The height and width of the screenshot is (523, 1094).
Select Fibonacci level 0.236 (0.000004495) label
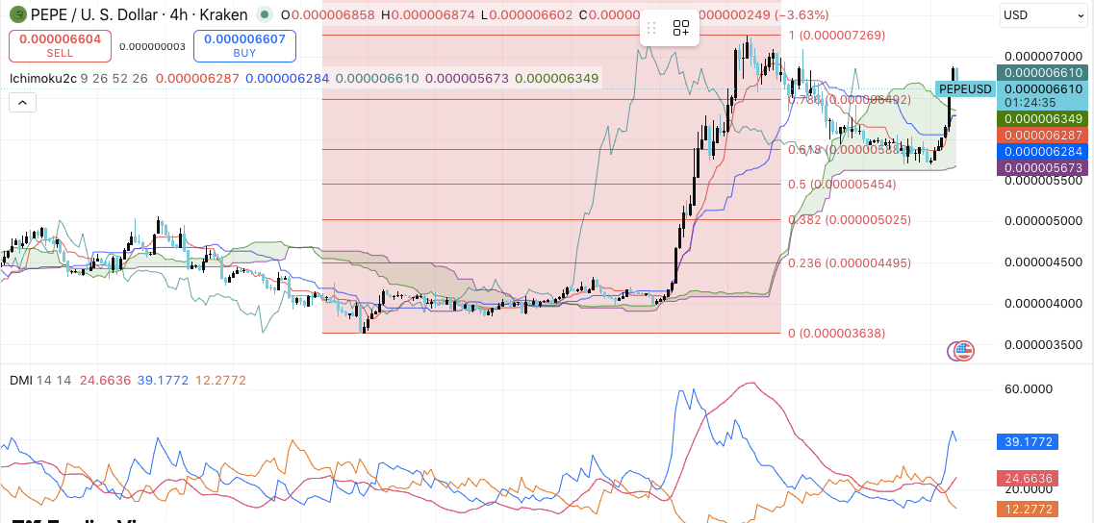850,262
